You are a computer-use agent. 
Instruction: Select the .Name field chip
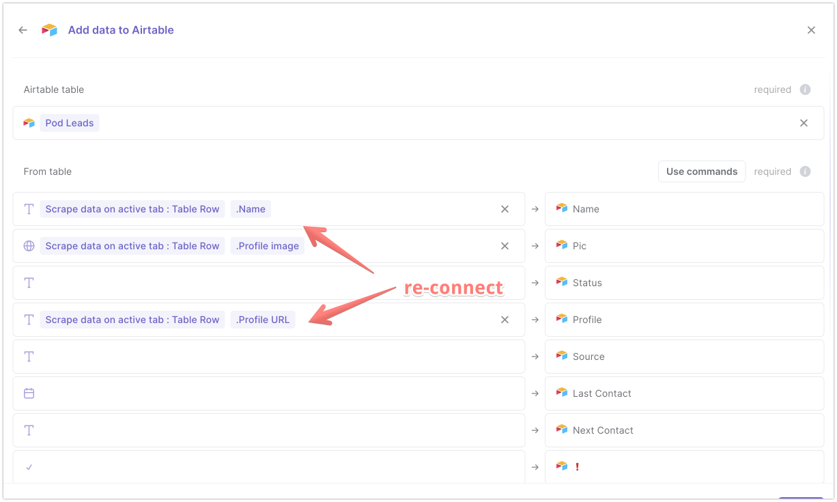coord(251,209)
